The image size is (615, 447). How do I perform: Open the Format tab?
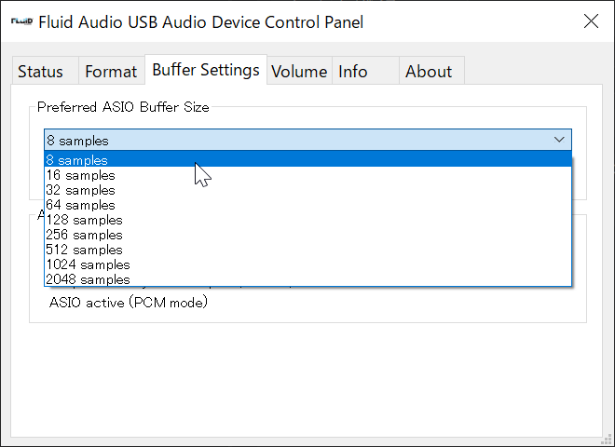pyautogui.click(x=112, y=71)
